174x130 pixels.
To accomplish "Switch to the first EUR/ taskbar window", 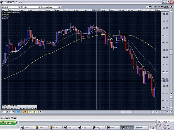I will click(x=84, y=128).
